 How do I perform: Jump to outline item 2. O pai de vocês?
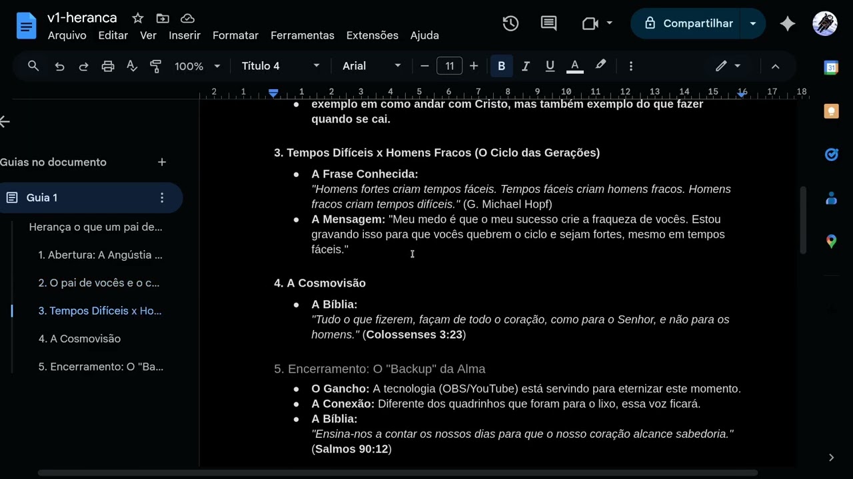point(99,283)
